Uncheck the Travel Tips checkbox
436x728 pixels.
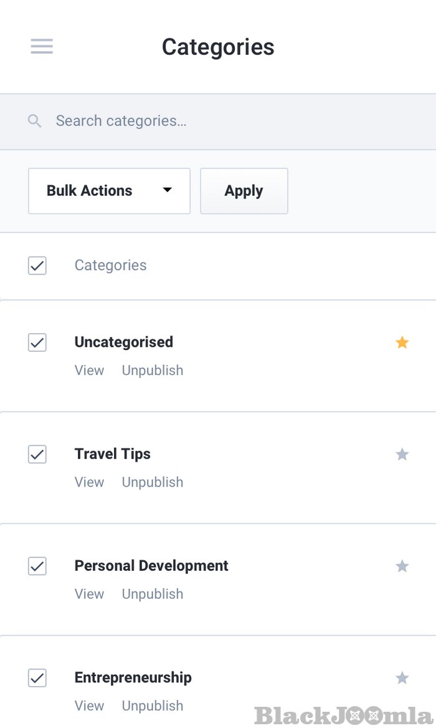click(x=37, y=454)
